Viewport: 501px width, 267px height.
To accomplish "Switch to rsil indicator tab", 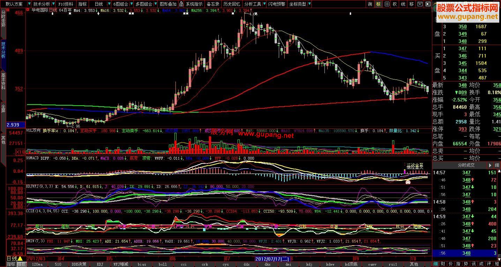I will [393, 264].
